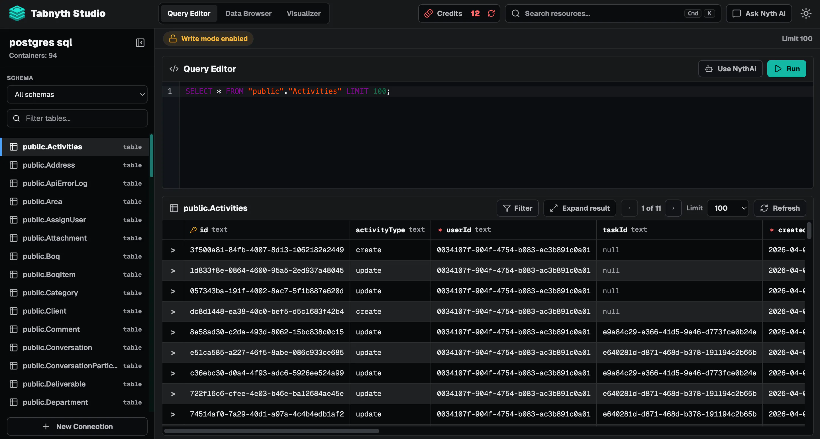Go to next results page
The width and height of the screenshot is (820, 439).
673,208
